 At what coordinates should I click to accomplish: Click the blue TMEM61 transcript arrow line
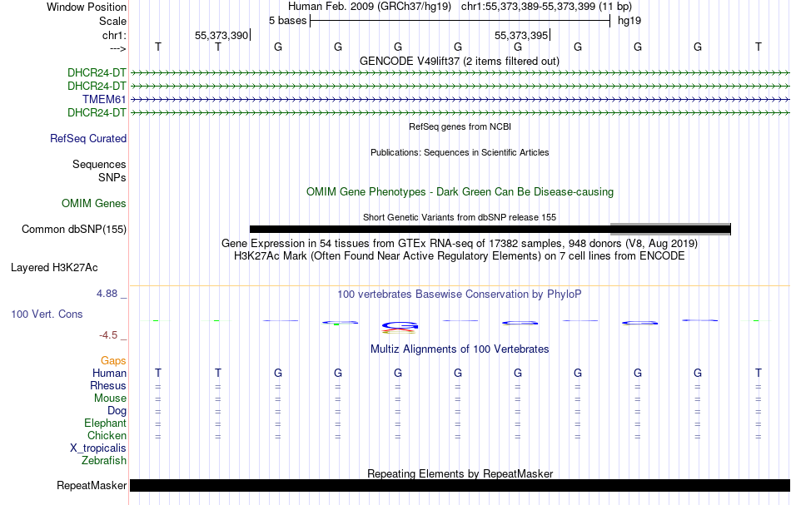point(460,99)
